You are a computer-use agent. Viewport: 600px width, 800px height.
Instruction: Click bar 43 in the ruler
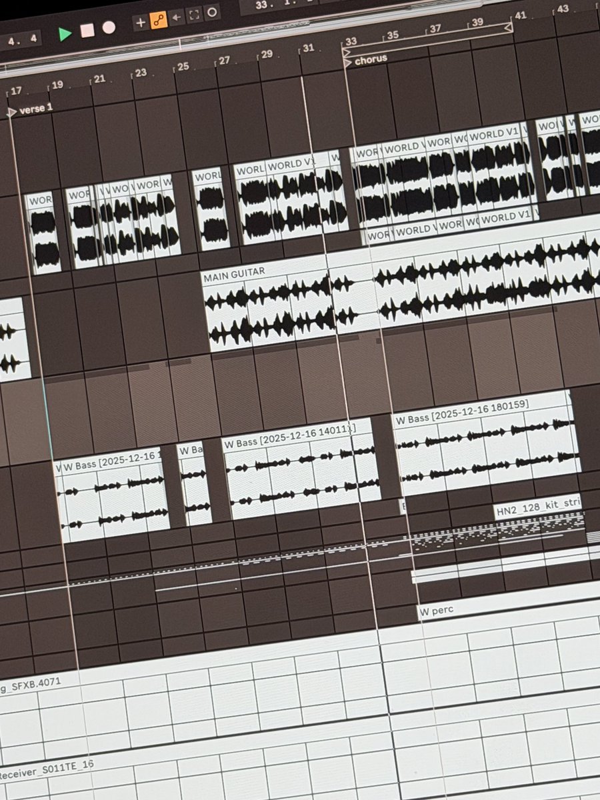pos(563,9)
